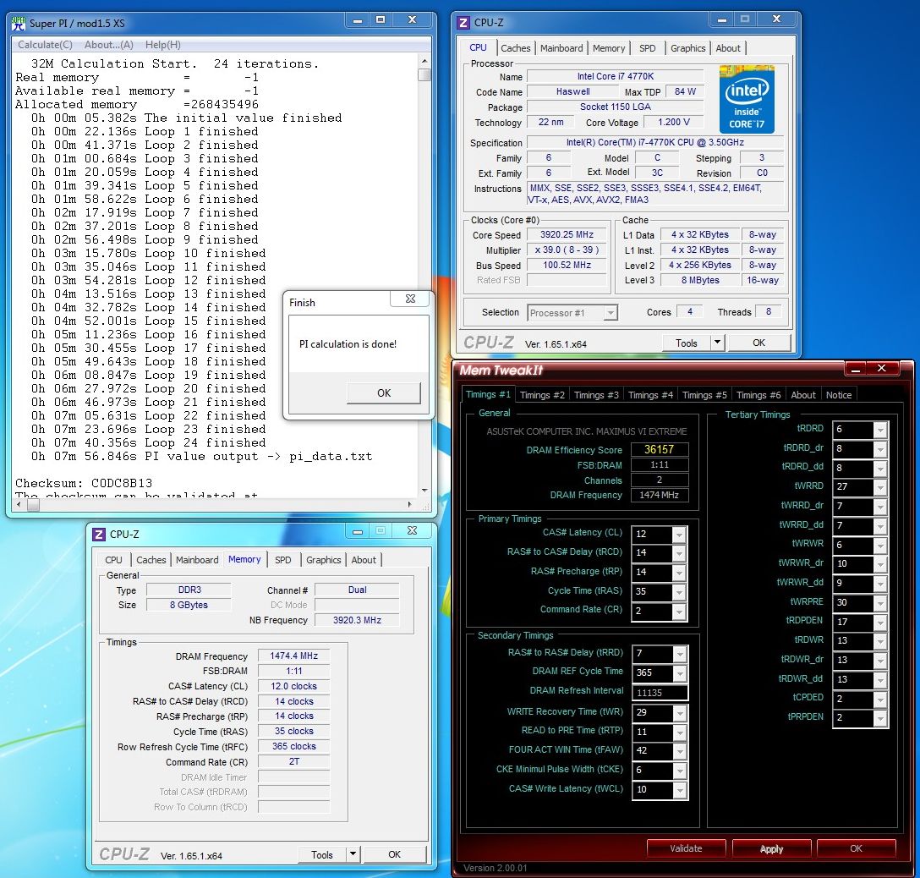Open the Calculate(C) menu in Super PI
The width and height of the screenshot is (920, 878).
[45, 45]
